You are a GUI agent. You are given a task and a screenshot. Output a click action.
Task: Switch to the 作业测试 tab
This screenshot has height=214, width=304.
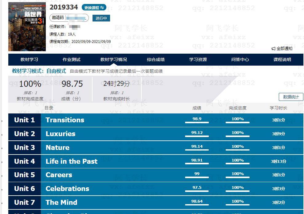(71, 59)
